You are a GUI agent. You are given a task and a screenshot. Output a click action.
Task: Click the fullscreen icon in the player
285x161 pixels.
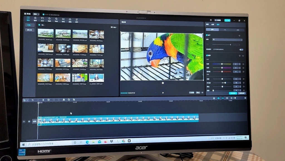pos(202,93)
